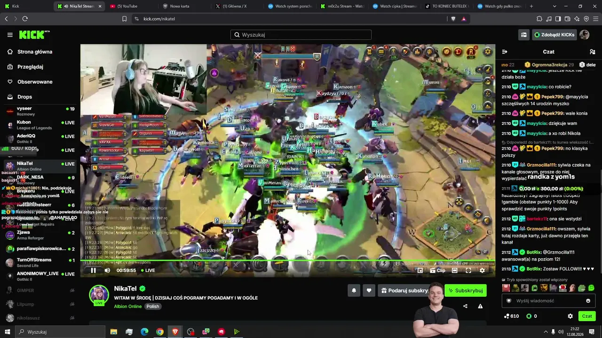Report the stream with the warning icon
This screenshot has height=338, width=602.
point(480,306)
